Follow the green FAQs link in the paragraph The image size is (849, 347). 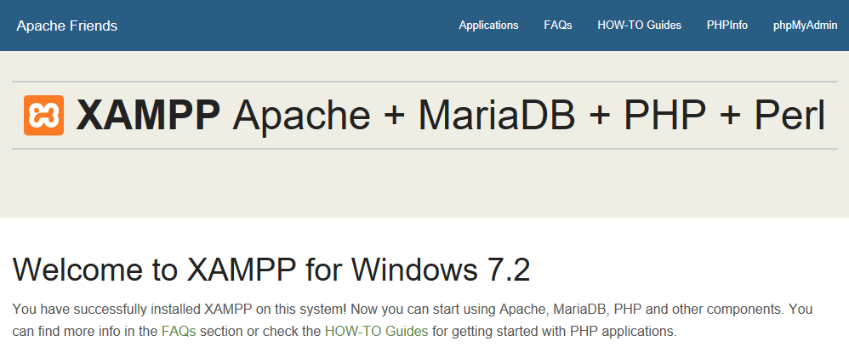(x=179, y=331)
